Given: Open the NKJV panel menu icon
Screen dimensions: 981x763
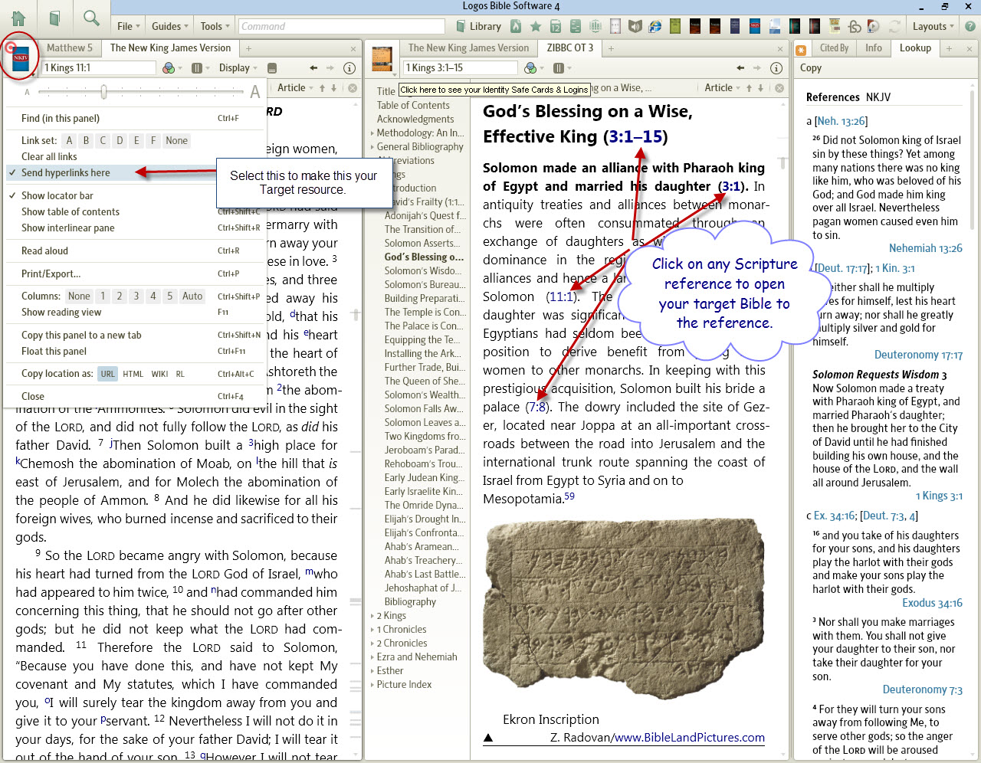Looking at the screenshot, I should pyautogui.click(x=21, y=59).
